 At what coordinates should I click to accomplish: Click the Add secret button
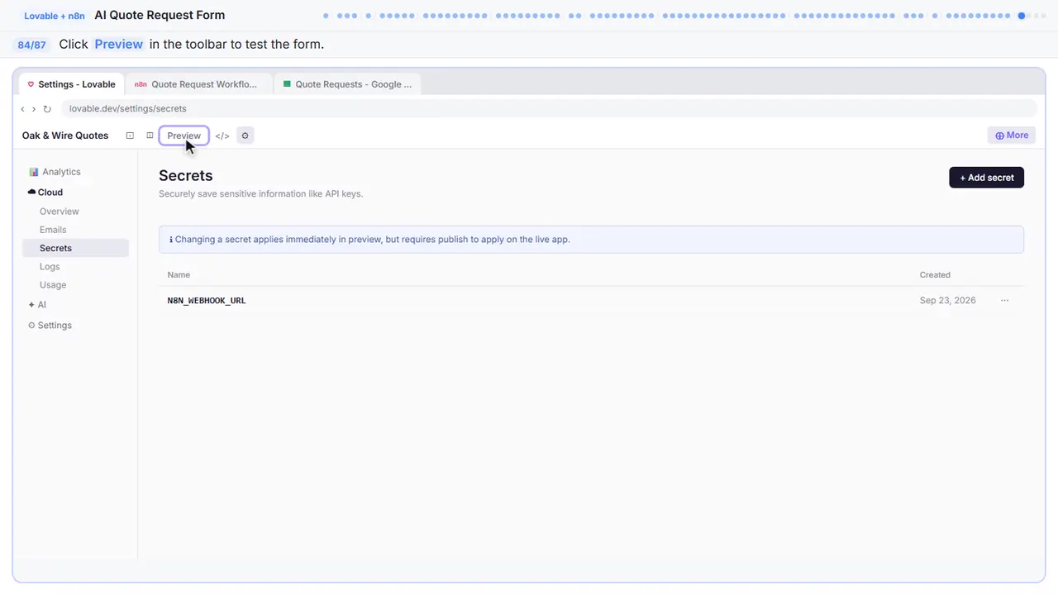click(986, 178)
